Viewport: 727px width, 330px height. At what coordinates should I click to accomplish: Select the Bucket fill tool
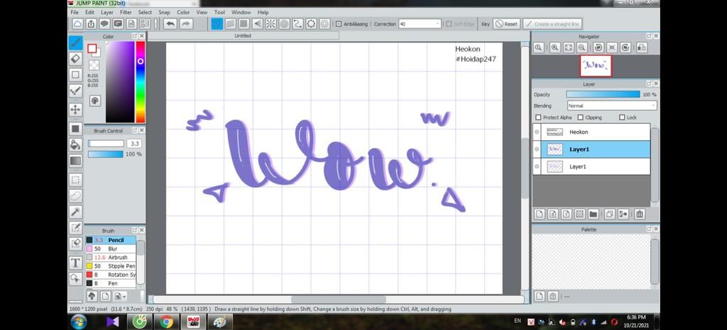point(75,144)
